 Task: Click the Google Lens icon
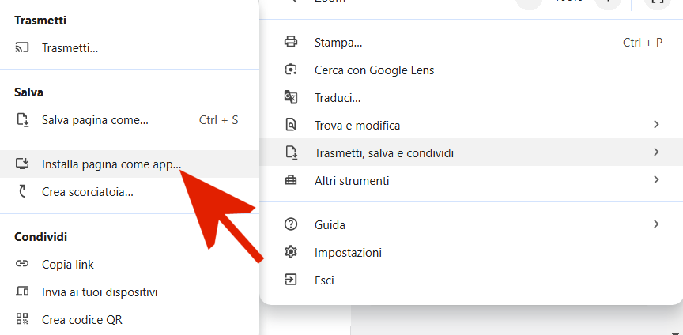291,70
